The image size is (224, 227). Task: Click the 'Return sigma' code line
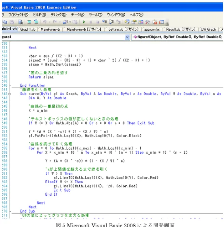41,77
